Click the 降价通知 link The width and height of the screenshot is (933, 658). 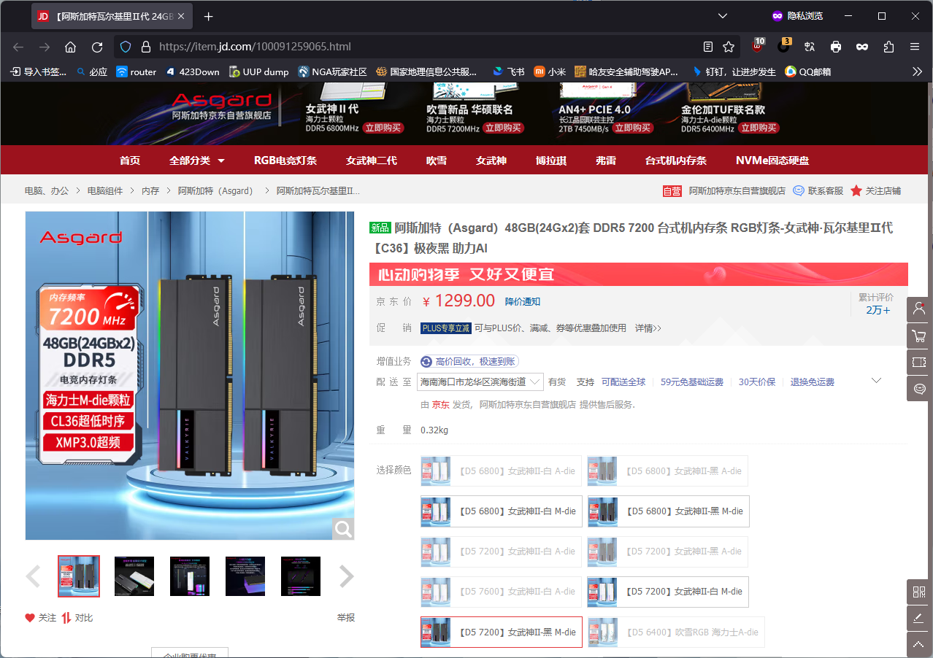pyautogui.click(x=523, y=301)
